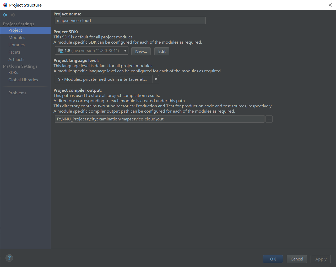This screenshot has width=336, height=267.
Task: Expand the Project SDK dropdown arrow
Action: (x=125, y=51)
